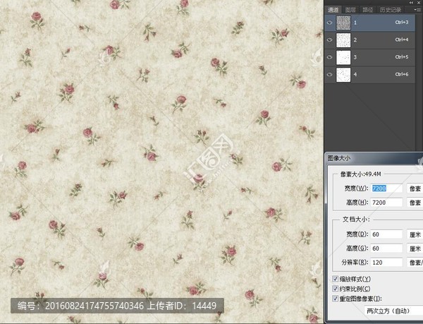This screenshot has height=324, width=423.
Task: Switch to the 历史记录 (History) tab
Action: [x=391, y=10]
